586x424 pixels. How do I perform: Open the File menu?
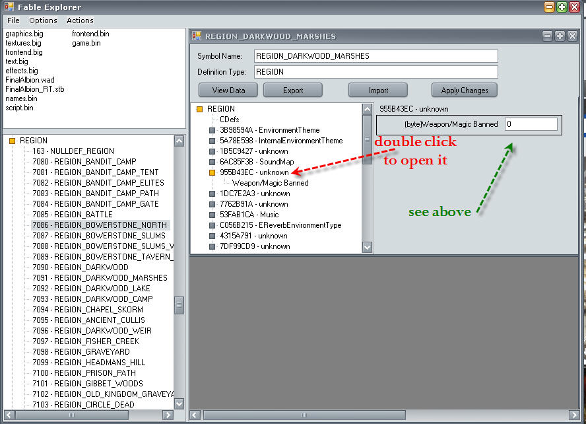13,20
